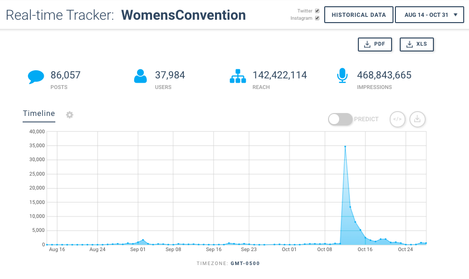The height and width of the screenshot is (279, 469).
Task: Uncheck the Instagram checkbox
Action: click(317, 18)
